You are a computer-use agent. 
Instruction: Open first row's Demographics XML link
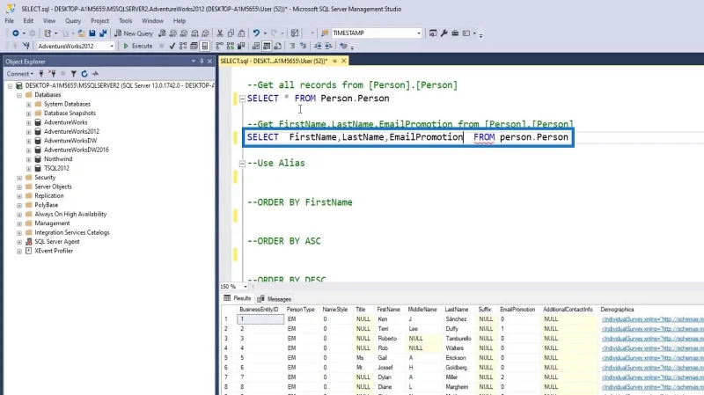[653, 319]
